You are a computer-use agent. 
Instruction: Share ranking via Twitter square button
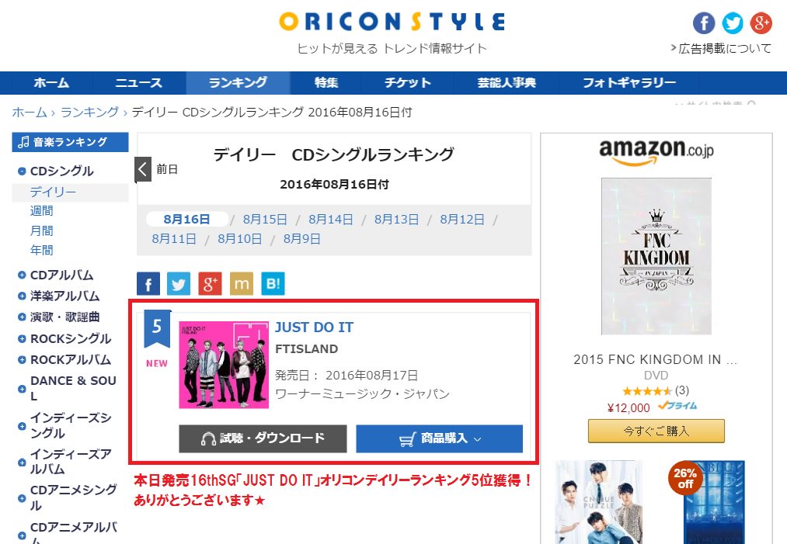click(x=179, y=284)
